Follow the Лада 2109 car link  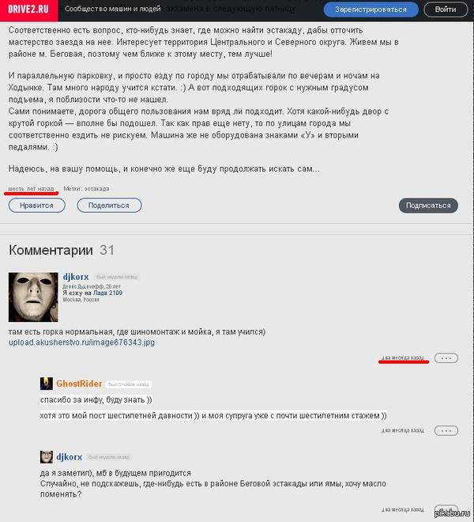(x=107, y=293)
